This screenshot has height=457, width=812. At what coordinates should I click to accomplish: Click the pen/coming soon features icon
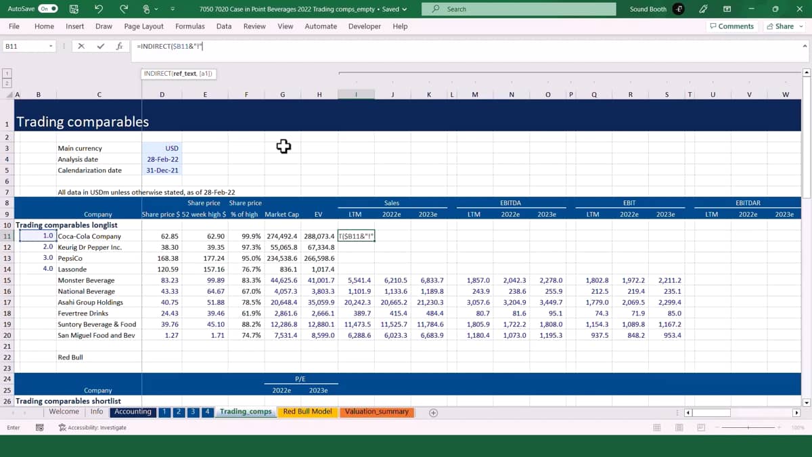point(703,9)
